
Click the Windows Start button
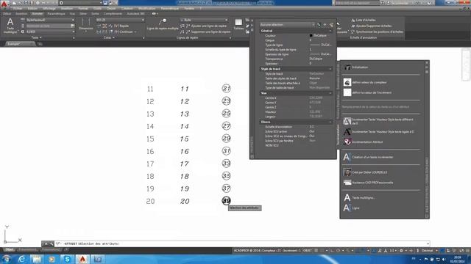click(6, 259)
